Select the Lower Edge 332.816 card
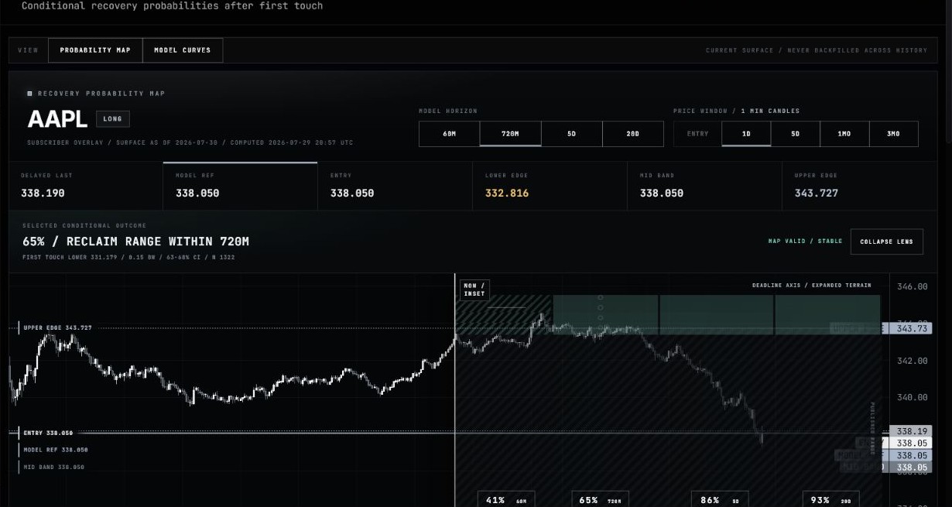The width and height of the screenshot is (952, 507). (550, 186)
